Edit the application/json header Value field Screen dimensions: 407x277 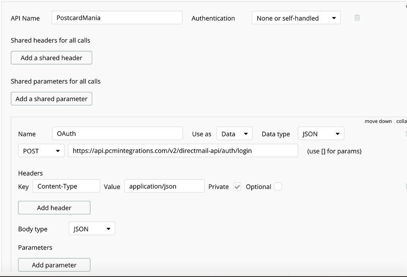pyautogui.click(x=164, y=186)
